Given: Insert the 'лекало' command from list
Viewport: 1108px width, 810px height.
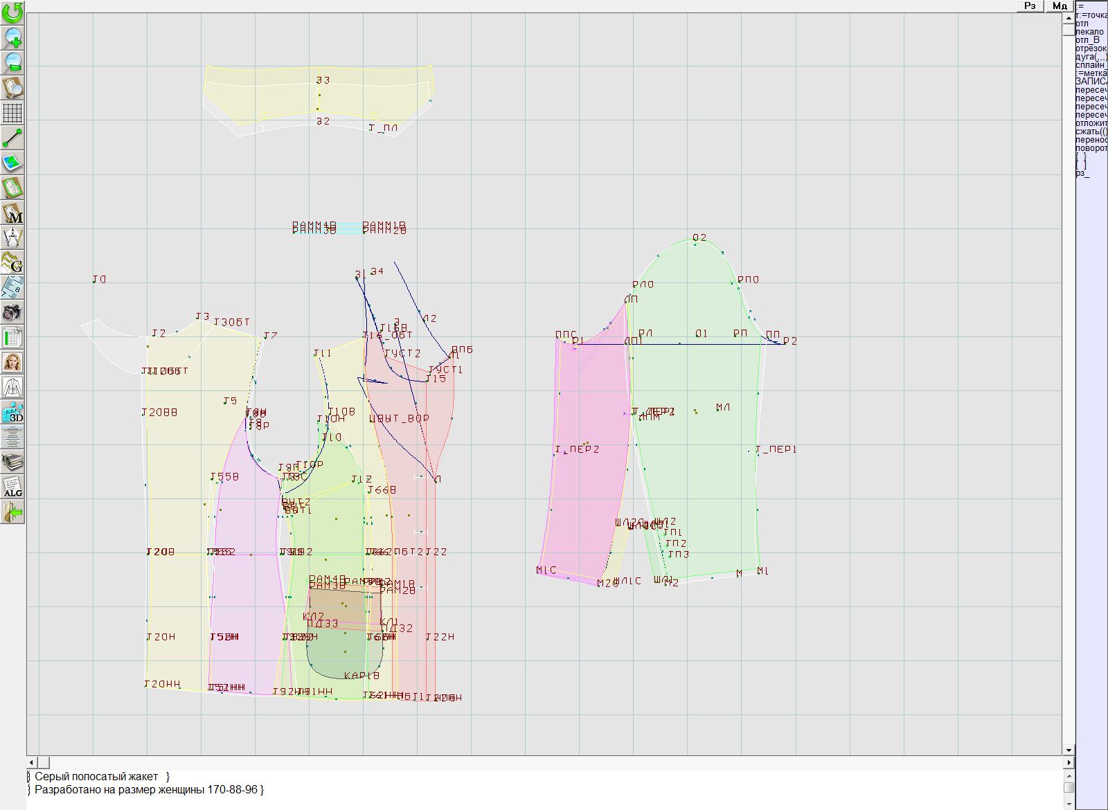Looking at the screenshot, I should [x=1090, y=32].
